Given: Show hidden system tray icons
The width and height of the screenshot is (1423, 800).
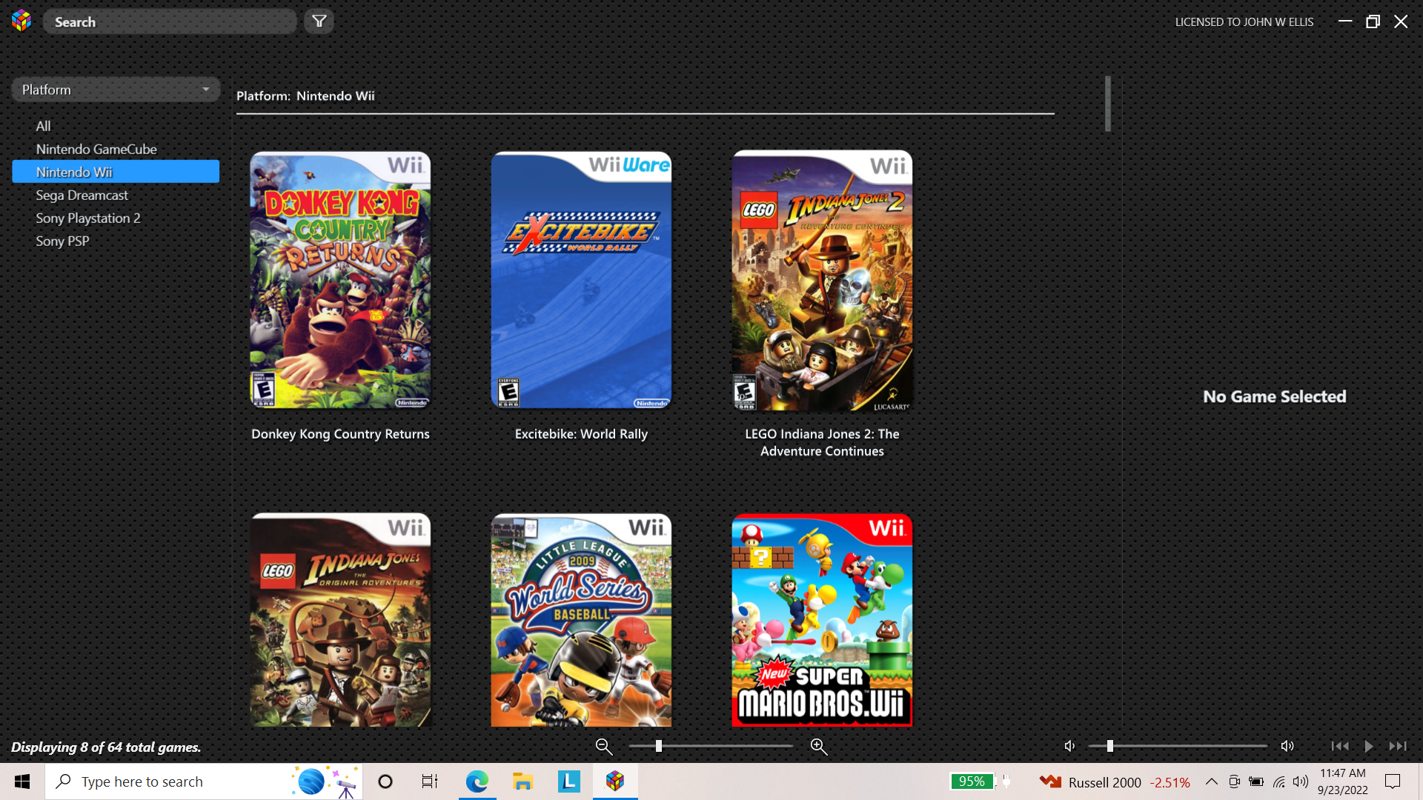Looking at the screenshot, I should click(x=1211, y=781).
